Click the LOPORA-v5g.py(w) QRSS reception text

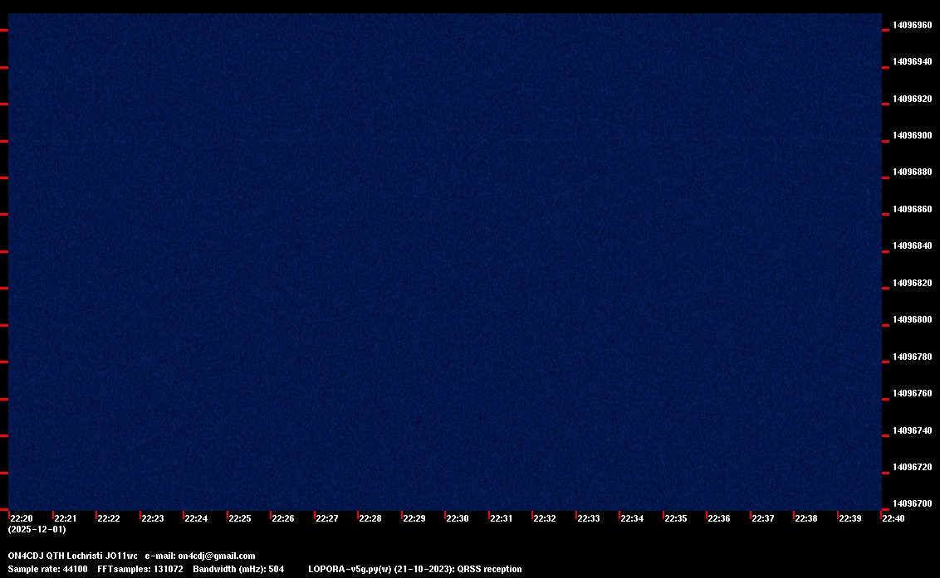tap(415, 569)
